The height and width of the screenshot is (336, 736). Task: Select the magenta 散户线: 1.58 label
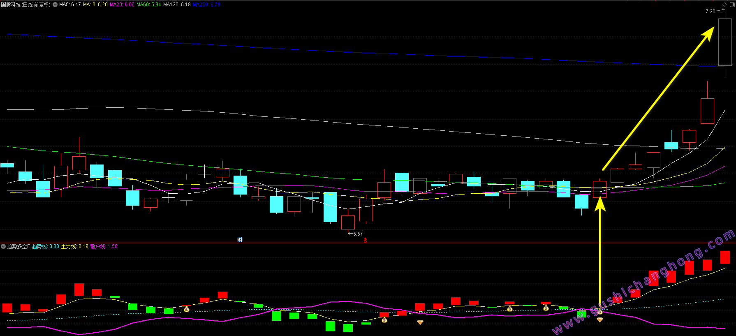pyautogui.click(x=104, y=246)
